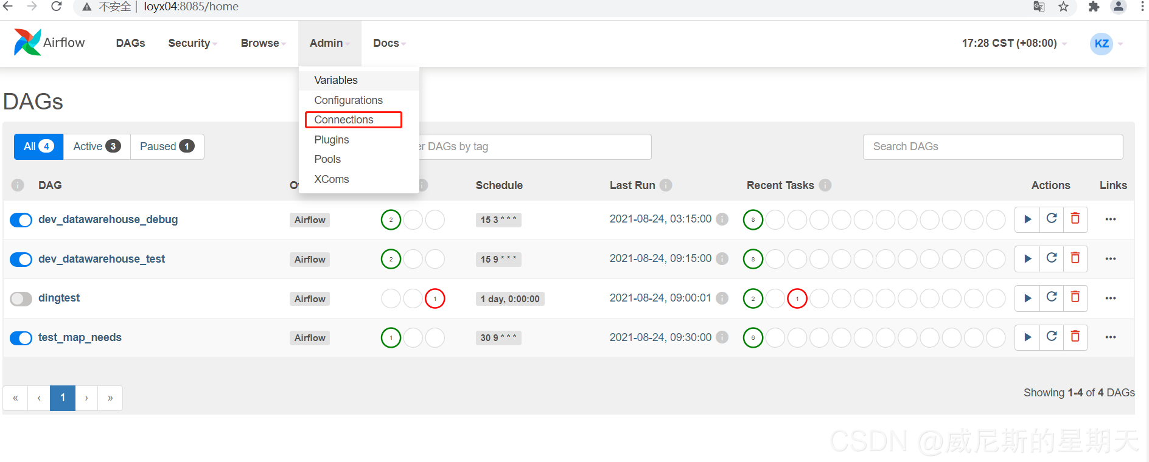Trigger the test_map_needs DAG
Screen dimensions: 1149x462
pyautogui.click(x=1027, y=337)
